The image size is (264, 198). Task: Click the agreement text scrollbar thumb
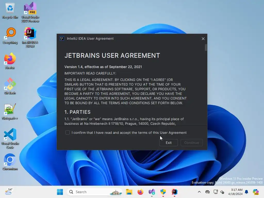[x=206, y=47]
